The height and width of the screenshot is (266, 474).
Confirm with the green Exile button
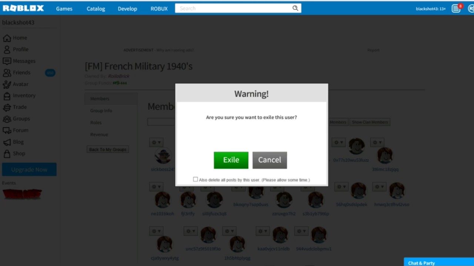pyautogui.click(x=231, y=160)
